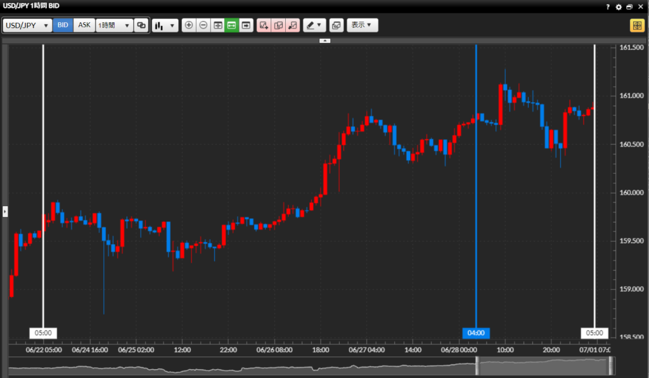Click the yellow crosshair icon at the top right
This screenshot has width=649, height=378.
pos(636,25)
